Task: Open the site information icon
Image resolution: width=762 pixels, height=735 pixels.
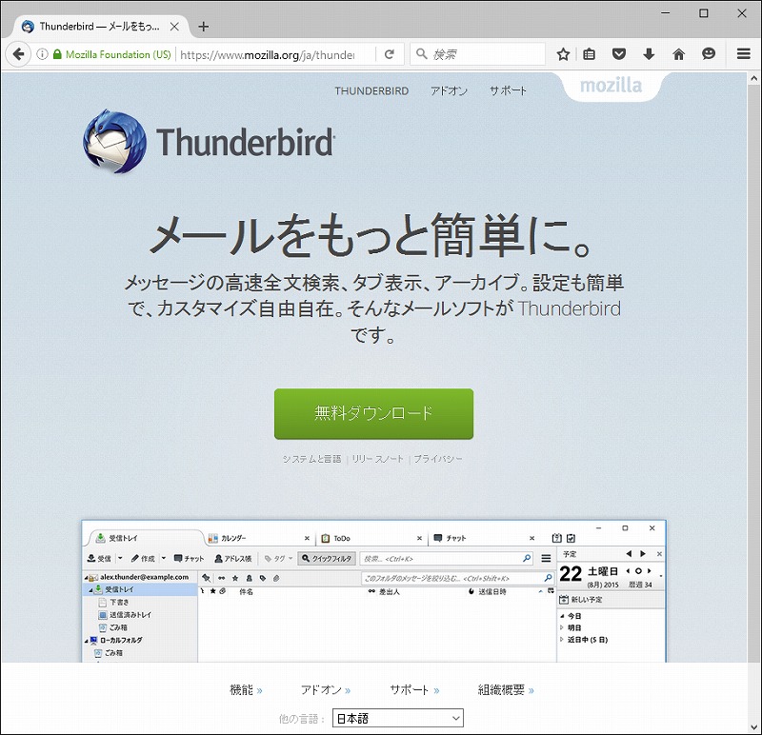Action: tap(42, 54)
